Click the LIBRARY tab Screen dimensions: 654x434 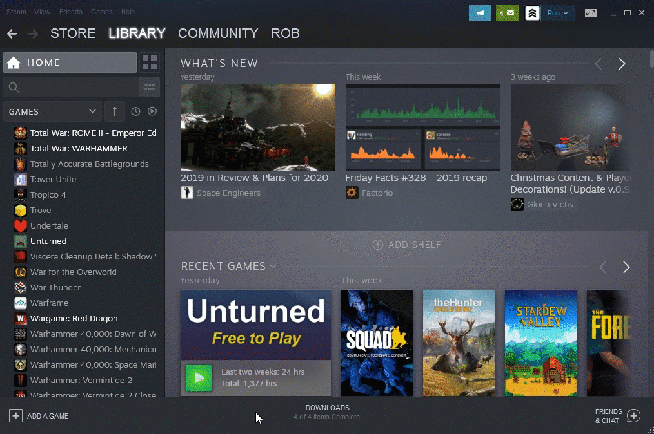(x=137, y=33)
